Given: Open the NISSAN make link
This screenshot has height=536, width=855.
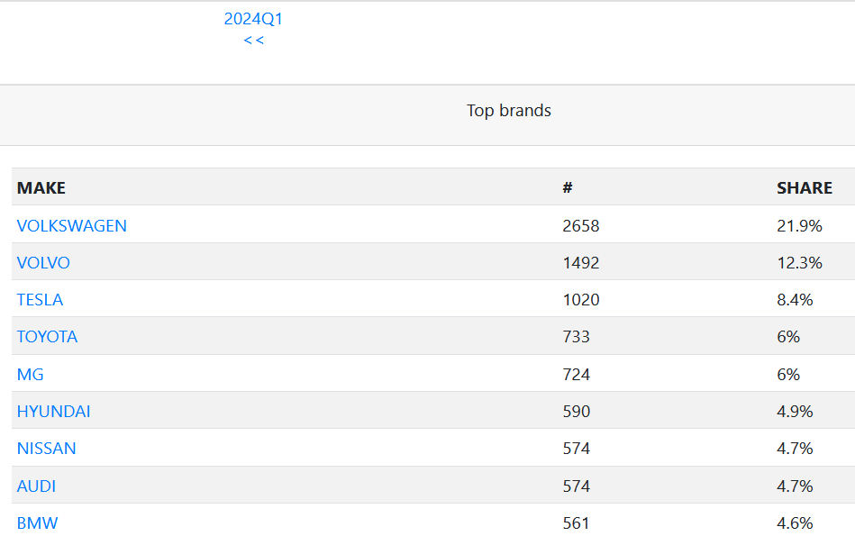Looking at the screenshot, I should (x=46, y=449).
